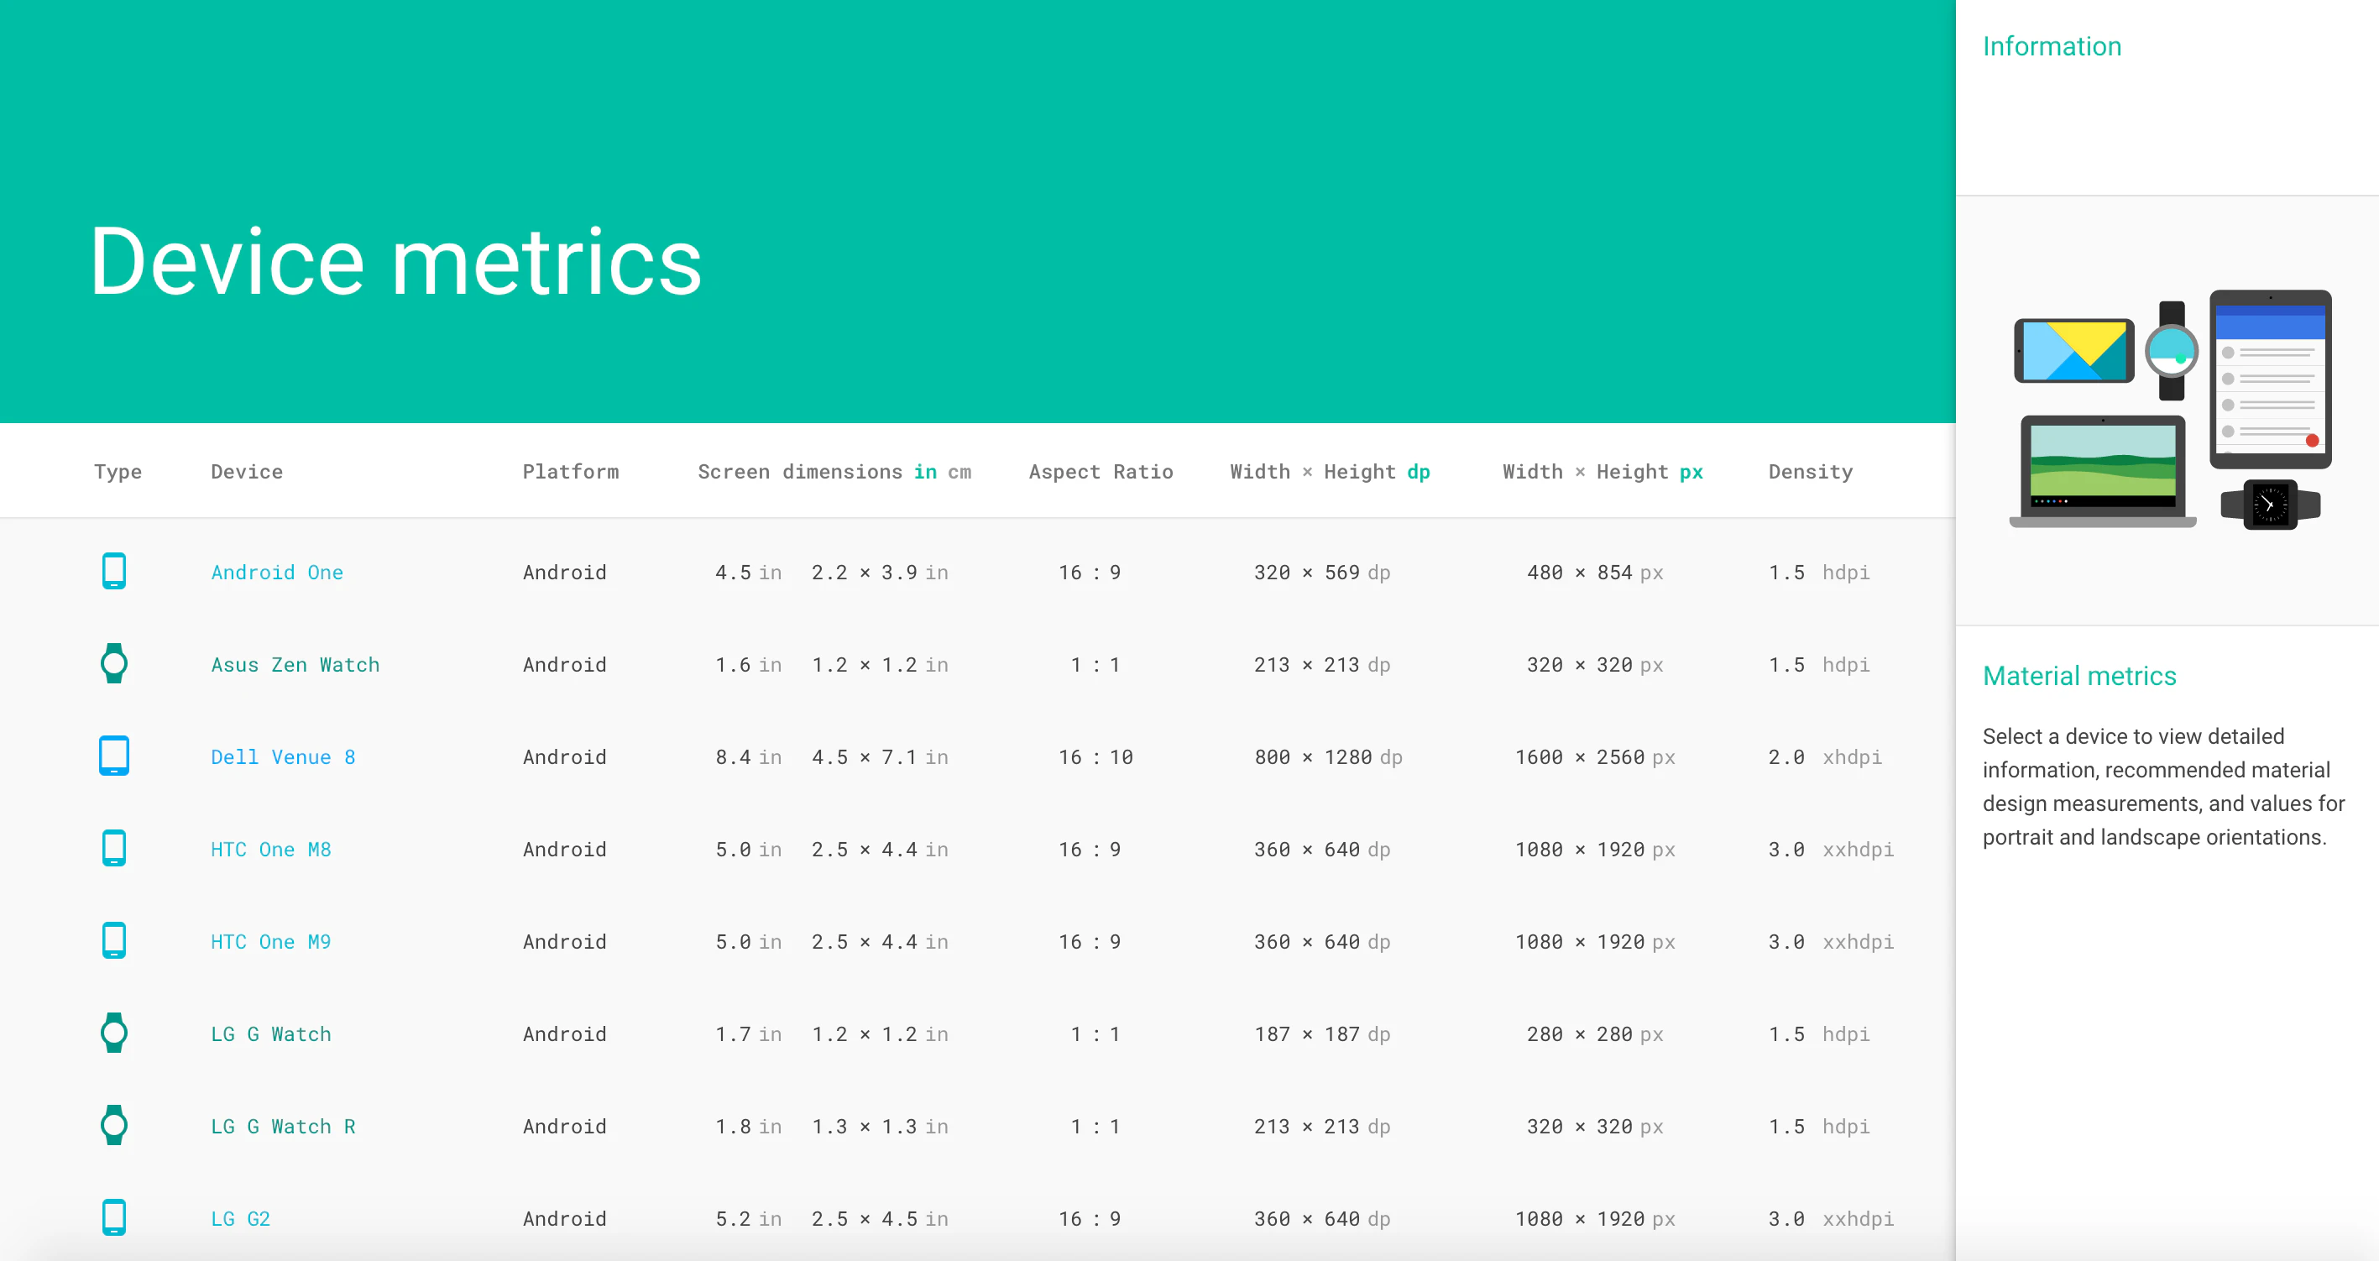The width and height of the screenshot is (2379, 1261).
Task: Sort table by Platform column header
Action: point(570,472)
